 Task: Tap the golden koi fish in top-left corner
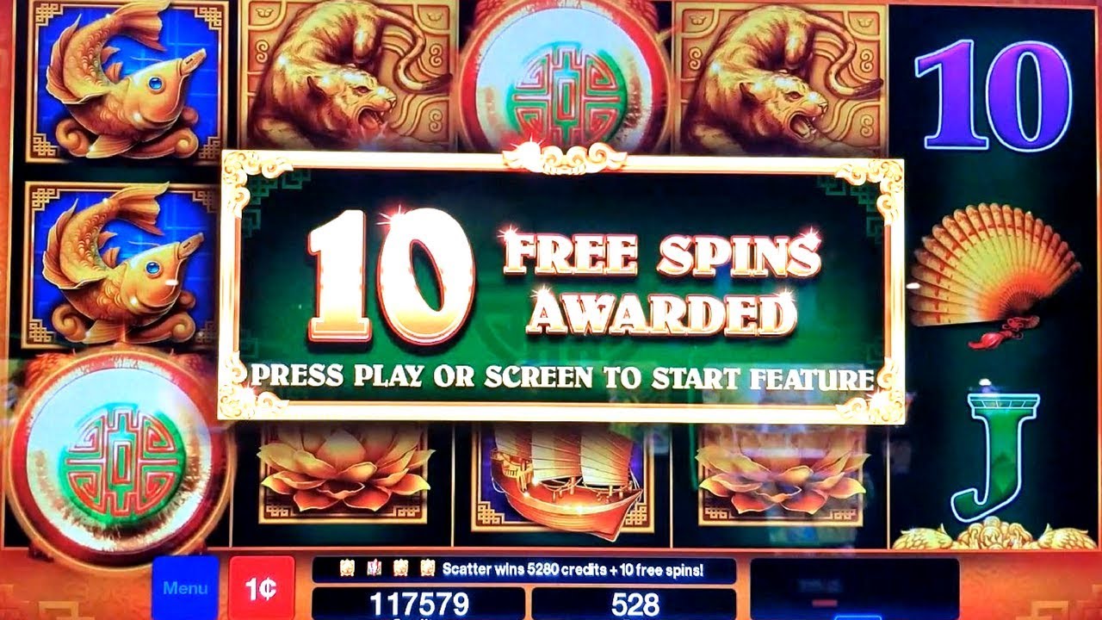tap(127, 82)
